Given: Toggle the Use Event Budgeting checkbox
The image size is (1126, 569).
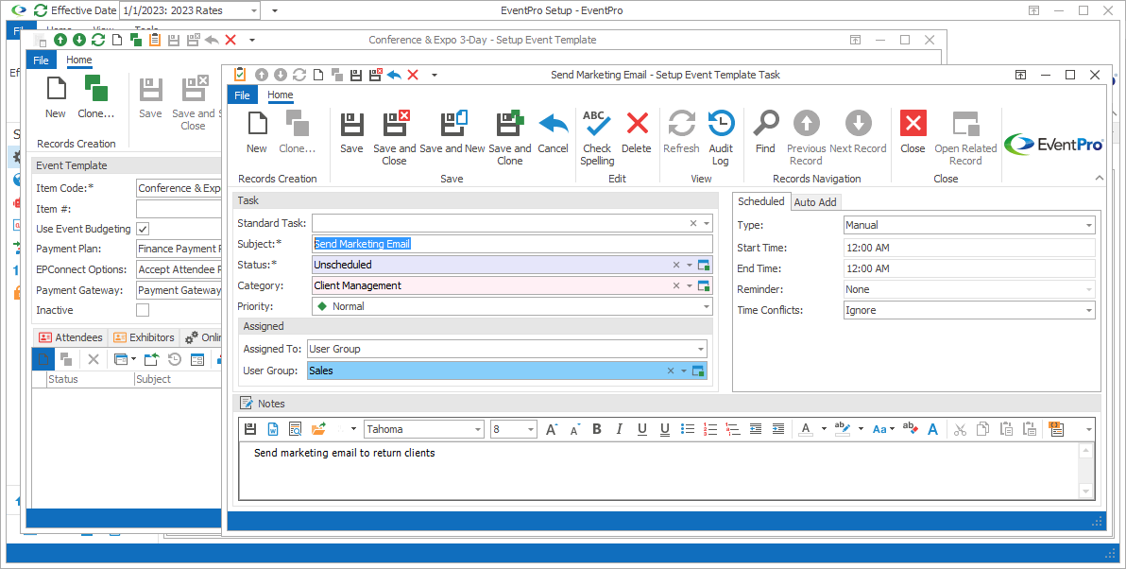Looking at the screenshot, I should pos(143,229).
